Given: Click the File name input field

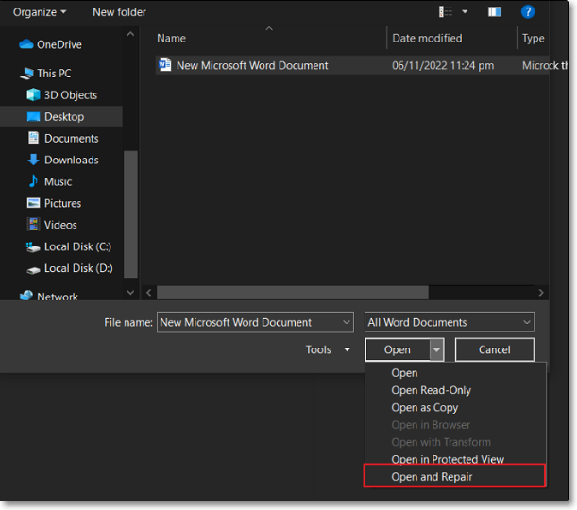Looking at the screenshot, I should 247,322.
